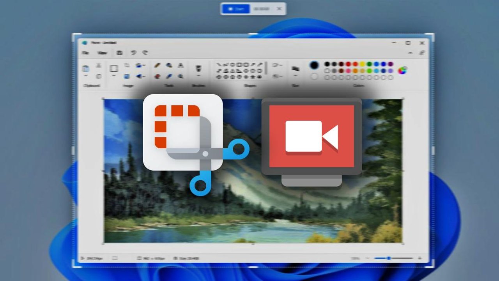Pick the red color swatch
Viewport: 499px width, 281px height.
[348, 64]
